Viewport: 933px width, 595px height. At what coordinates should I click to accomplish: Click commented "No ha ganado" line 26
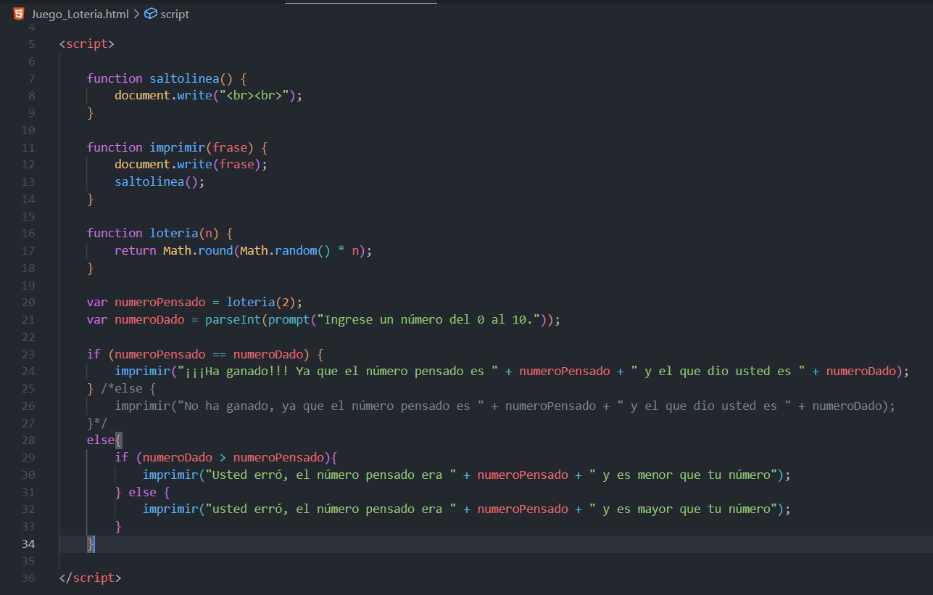[x=505, y=406]
